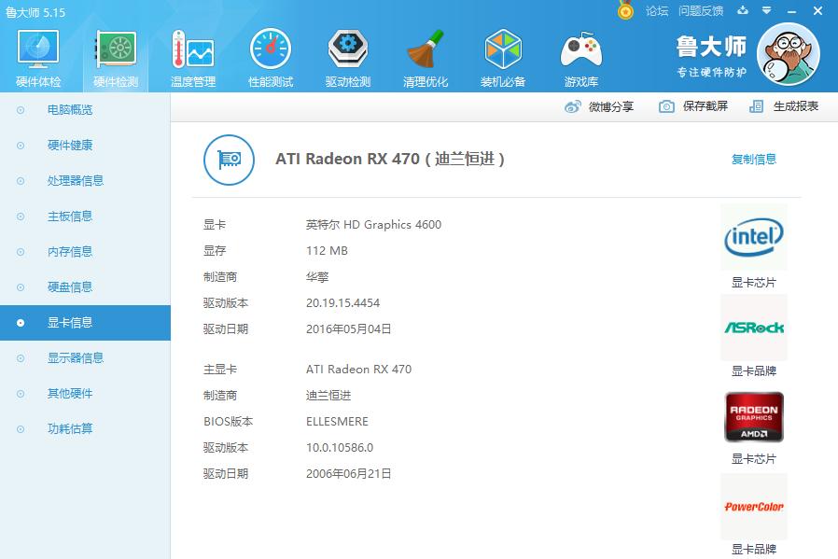Click driver date 2006年06月21日
The image size is (838, 559).
click(348, 474)
